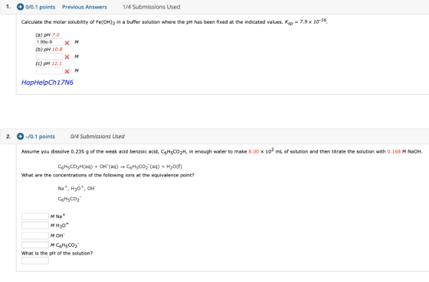Click the red X beside pH 10.8 answer
This screenshot has width=429, height=282.
[67, 57]
